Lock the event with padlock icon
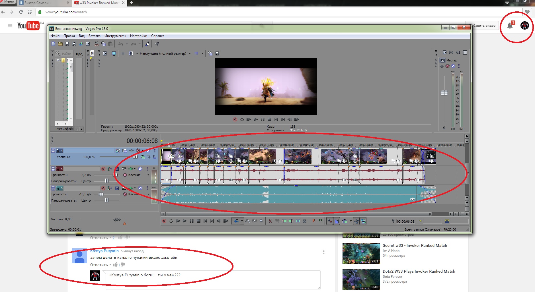Image resolution: width=535 pixels, height=292 pixels. [305, 221]
